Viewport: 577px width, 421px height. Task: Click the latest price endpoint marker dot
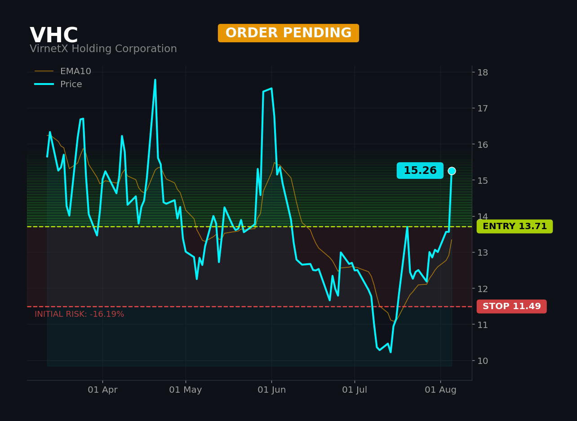coord(452,171)
